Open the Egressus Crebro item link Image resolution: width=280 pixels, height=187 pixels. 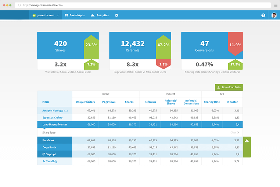53,118
